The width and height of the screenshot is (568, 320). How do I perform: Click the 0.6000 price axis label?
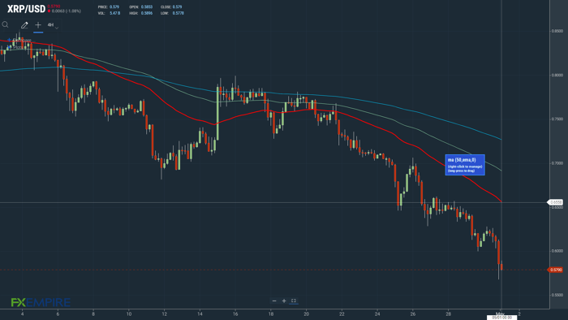tap(557, 251)
